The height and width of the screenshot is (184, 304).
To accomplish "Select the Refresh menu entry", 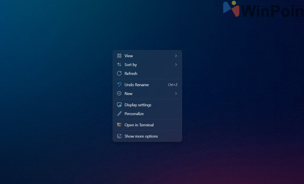I will coord(131,74).
